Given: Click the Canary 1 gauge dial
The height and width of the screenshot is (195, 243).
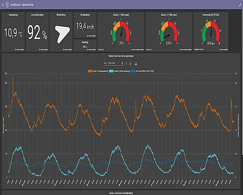Looking at the screenshot, I should [x=121, y=31].
